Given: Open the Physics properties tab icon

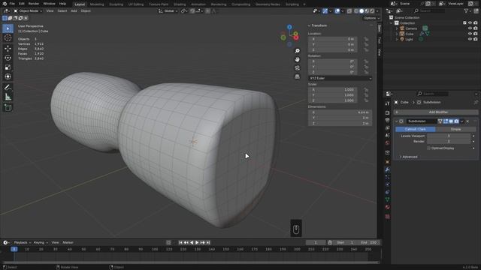Looking at the screenshot, I should click(388, 184).
